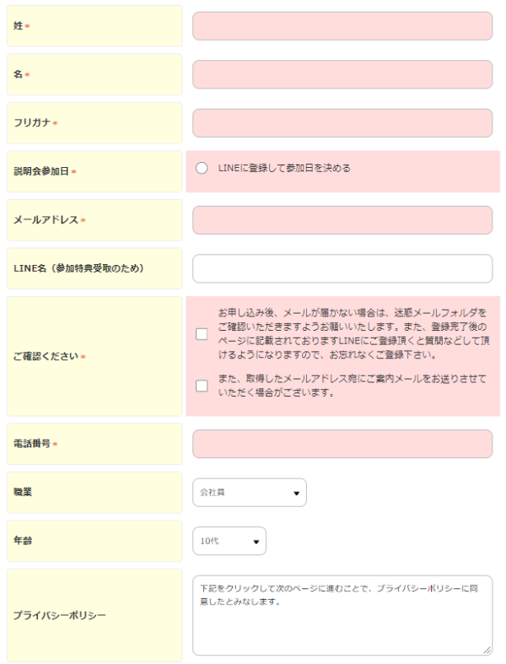Click the メールアドレス input field
Image resolution: width=506 pixels, height=664 pixels.
[x=342, y=220]
